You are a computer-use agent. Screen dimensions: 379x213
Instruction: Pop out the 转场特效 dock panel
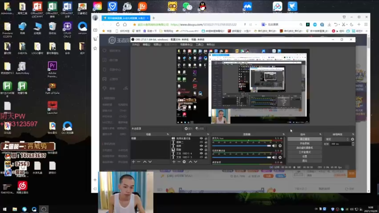(x=353, y=134)
